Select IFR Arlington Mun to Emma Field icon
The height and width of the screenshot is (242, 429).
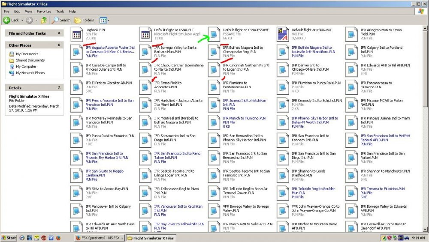(x=352, y=34)
